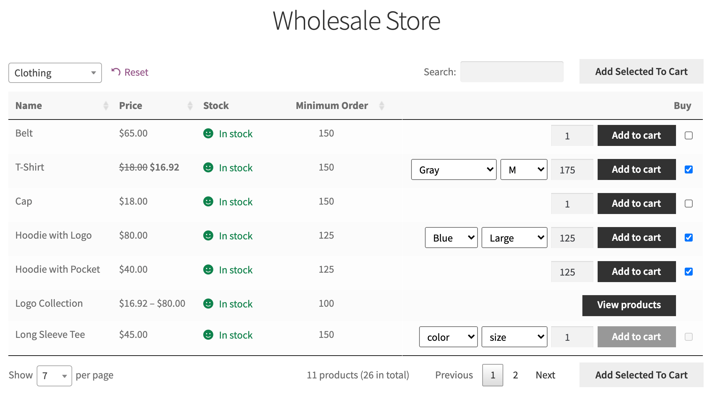Image resolution: width=717 pixels, height=415 pixels.
Task: Click the Logo Collection minimum order 100
Action: coord(326,303)
